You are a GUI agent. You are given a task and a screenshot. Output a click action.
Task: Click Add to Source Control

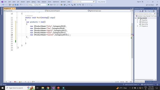click(x=131, y=85)
